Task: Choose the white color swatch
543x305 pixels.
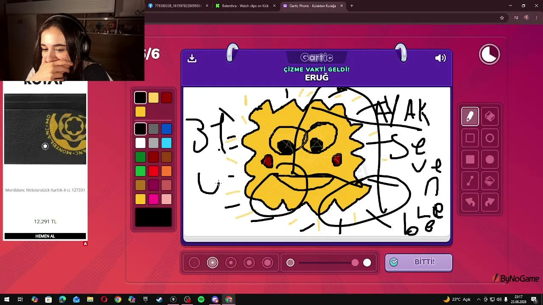Action: click(140, 143)
